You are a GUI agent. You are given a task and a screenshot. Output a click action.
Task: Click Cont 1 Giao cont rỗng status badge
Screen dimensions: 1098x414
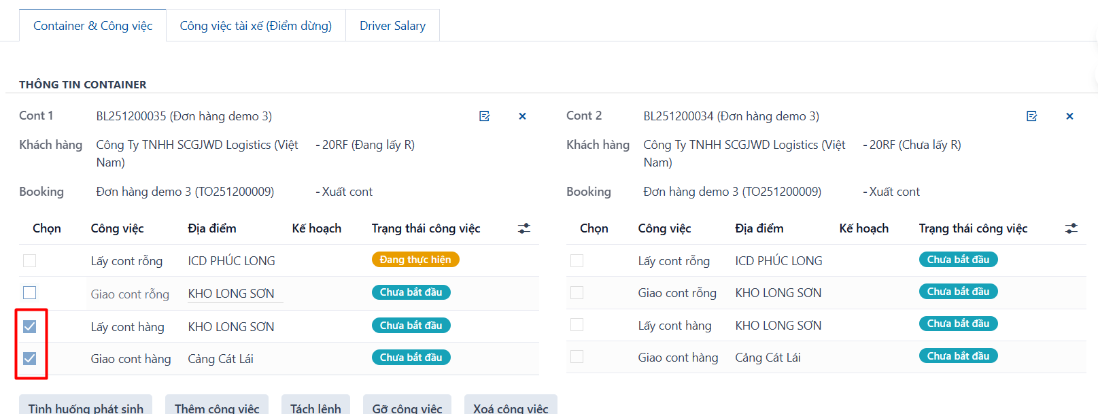pyautogui.click(x=411, y=292)
